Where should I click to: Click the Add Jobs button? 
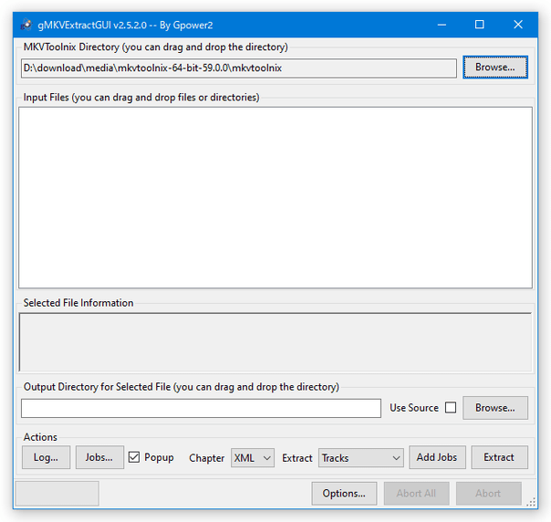coord(437,457)
